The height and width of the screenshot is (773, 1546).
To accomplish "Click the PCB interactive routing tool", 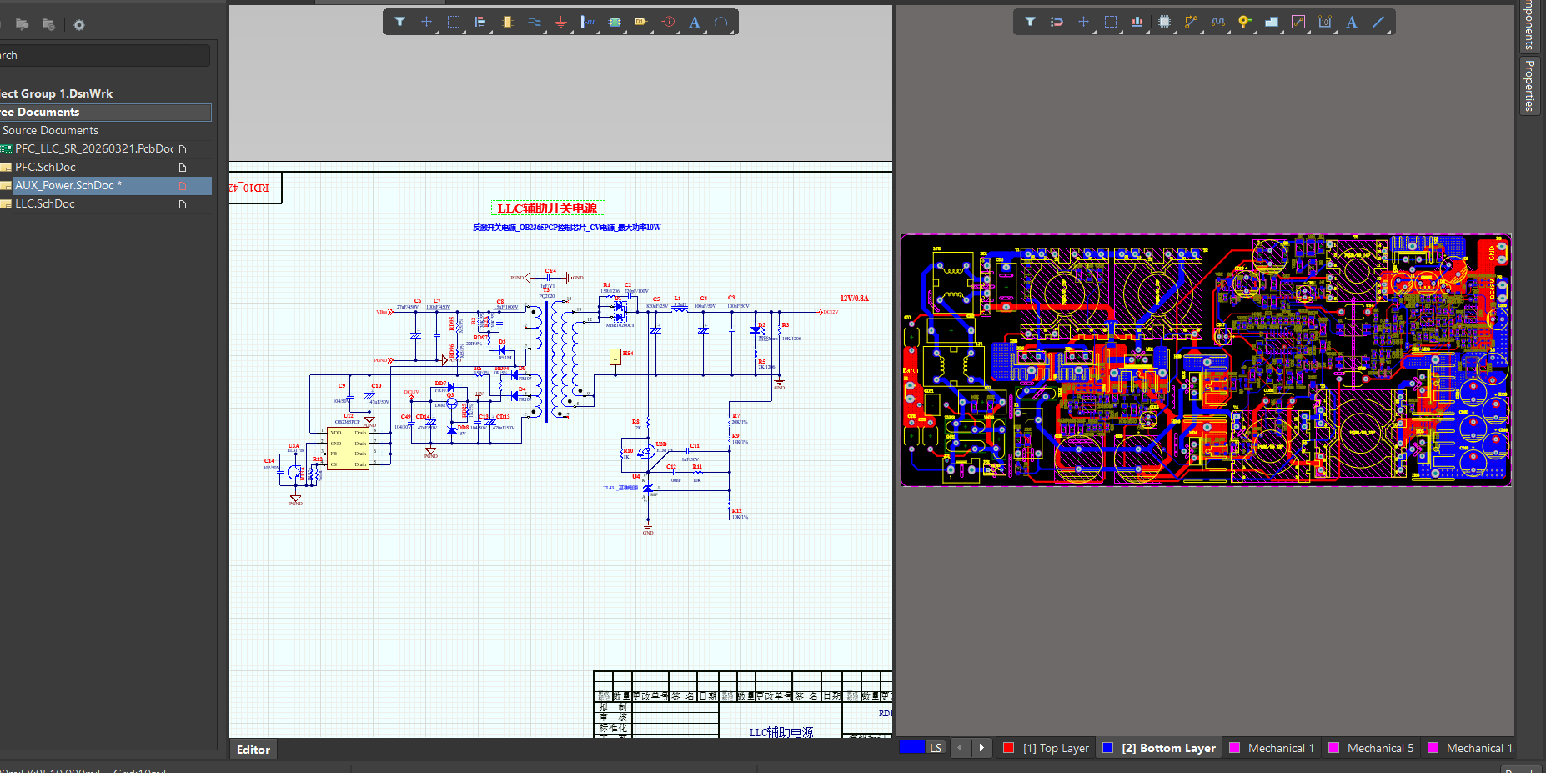I will [1191, 22].
